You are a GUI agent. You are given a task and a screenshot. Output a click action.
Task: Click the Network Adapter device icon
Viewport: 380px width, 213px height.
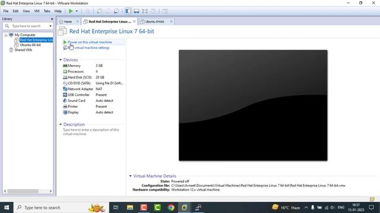[x=65, y=89]
